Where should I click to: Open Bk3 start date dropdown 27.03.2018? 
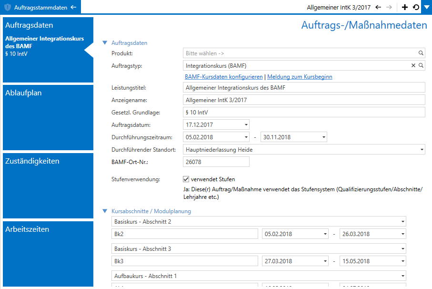[x=325, y=261]
